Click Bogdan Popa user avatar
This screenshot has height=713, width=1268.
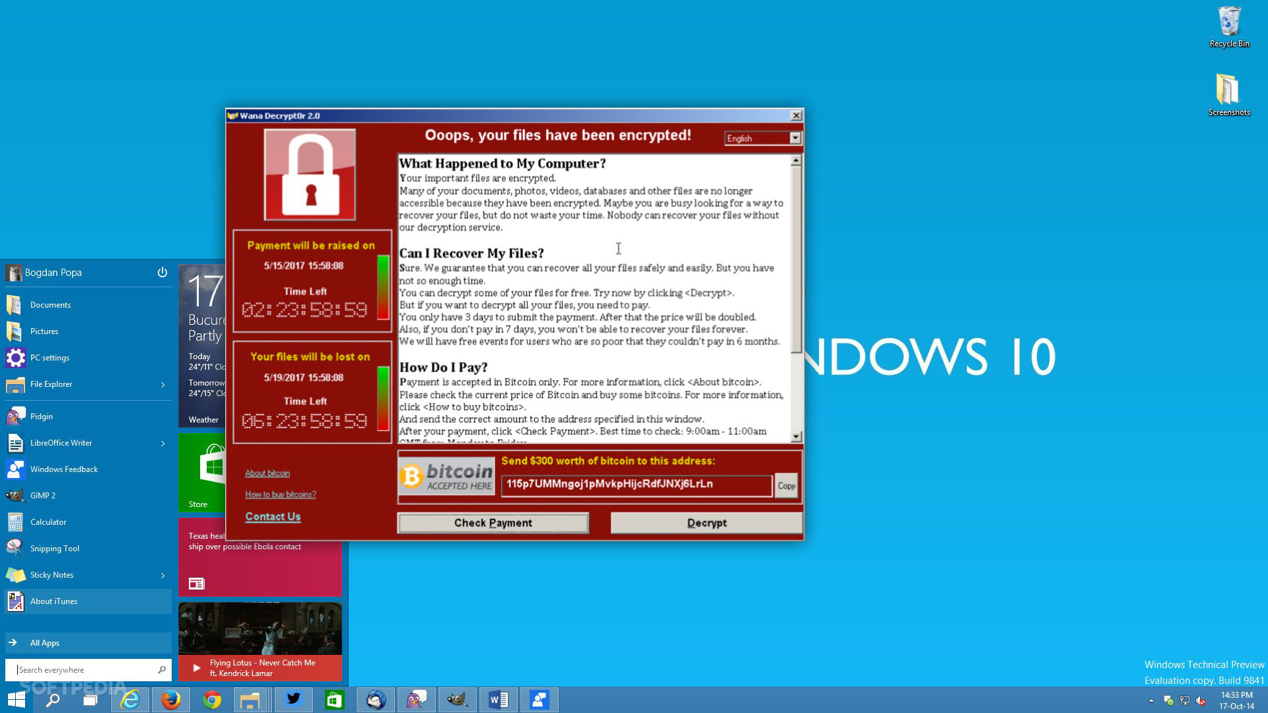click(x=13, y=273)
